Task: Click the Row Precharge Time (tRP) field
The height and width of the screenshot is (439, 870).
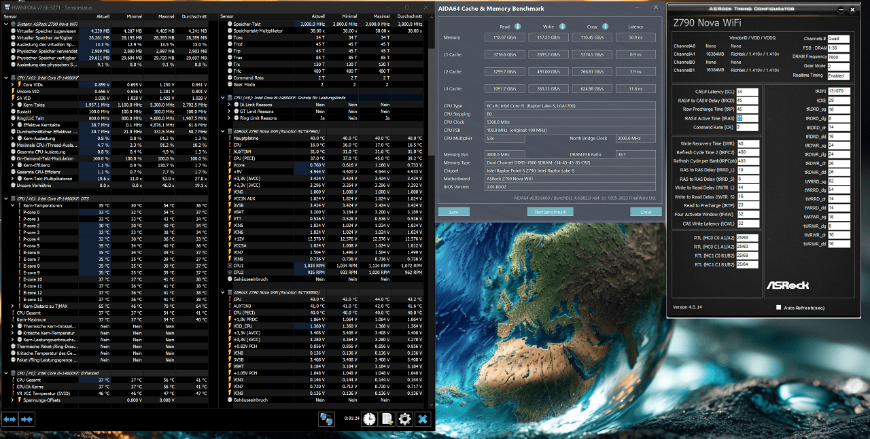Action: tap(747, 109)
